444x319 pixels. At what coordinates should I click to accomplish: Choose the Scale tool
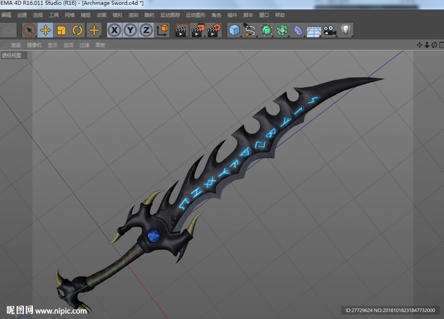click(x=61, y=30)
